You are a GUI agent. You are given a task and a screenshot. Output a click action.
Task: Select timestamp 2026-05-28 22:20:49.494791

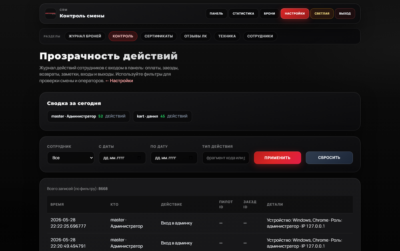click(x=68, y=243)
